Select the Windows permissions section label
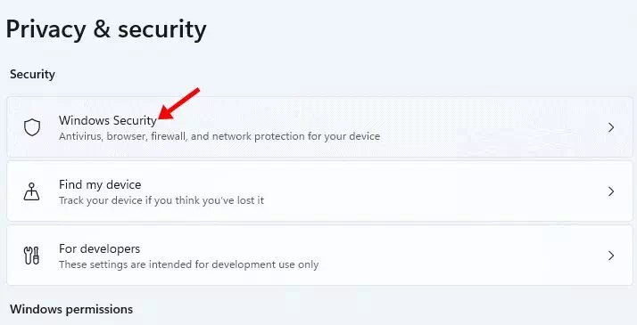This screenshot has height=325, width=637. [71, 309]
